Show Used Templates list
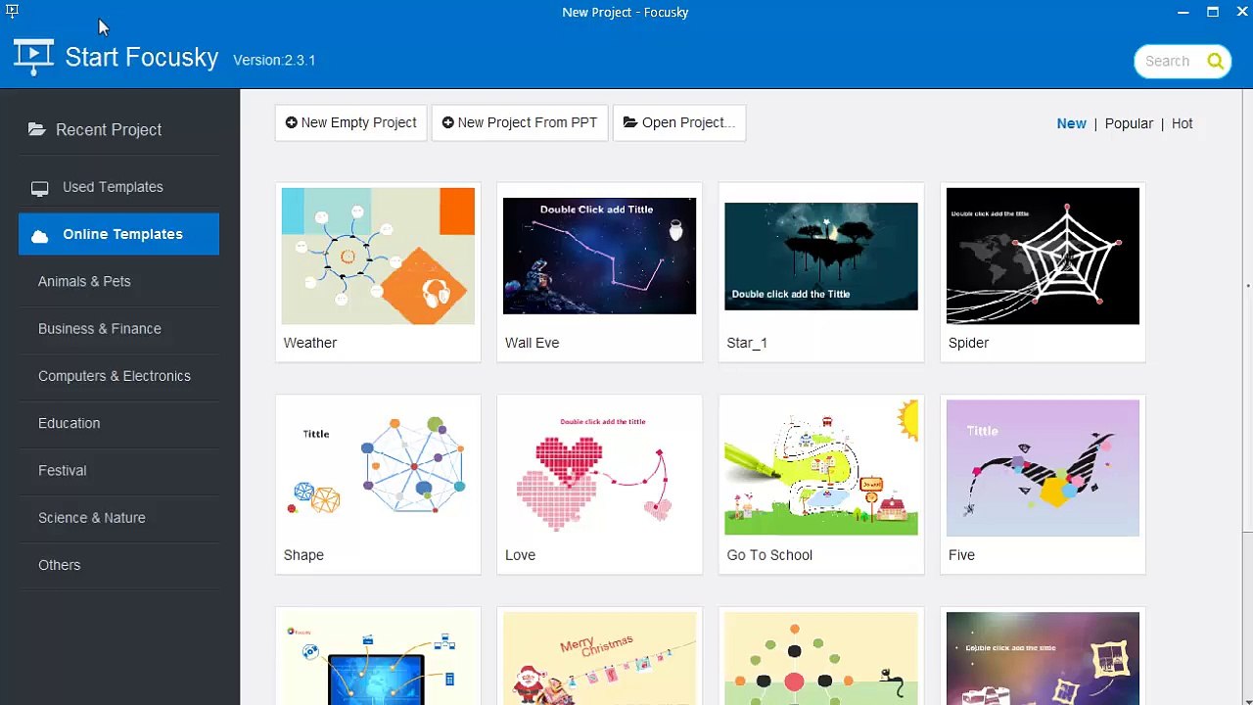The height and width of the screenshot is (705, 1253). point(119,187)
